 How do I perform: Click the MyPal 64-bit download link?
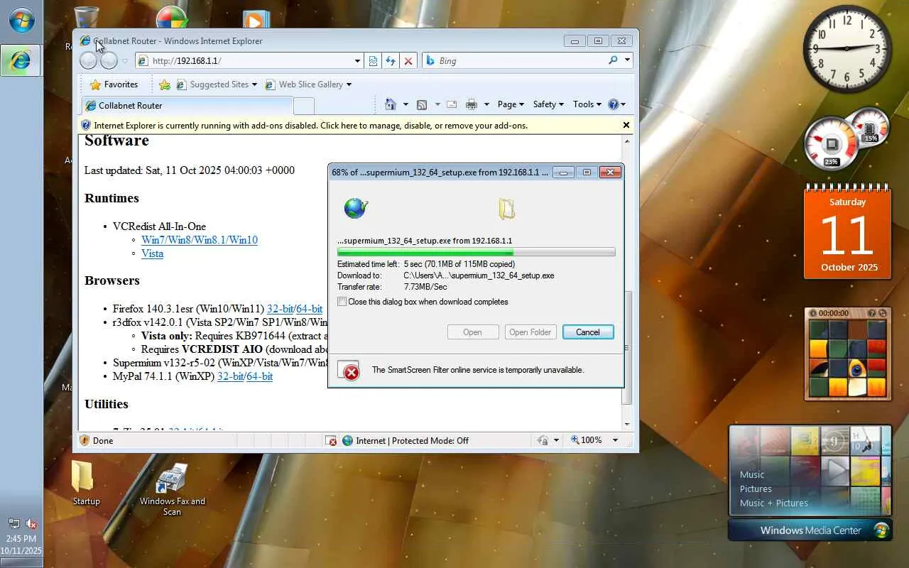point(259,376)
